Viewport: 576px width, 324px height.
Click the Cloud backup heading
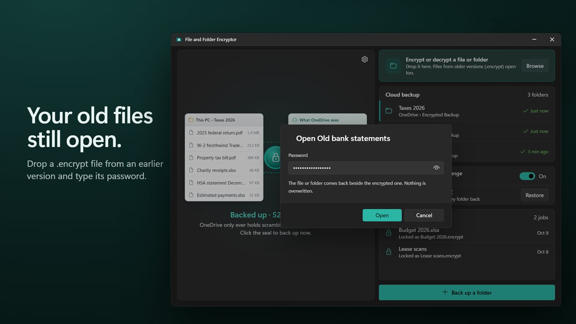(402, 95)
